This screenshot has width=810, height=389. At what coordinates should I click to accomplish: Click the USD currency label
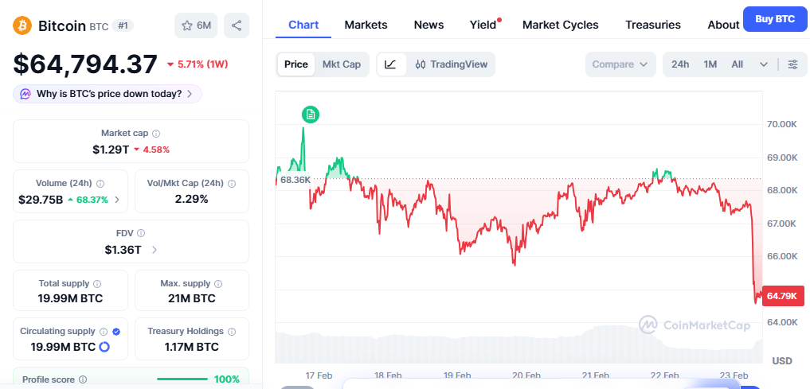(x=782, y=360)
